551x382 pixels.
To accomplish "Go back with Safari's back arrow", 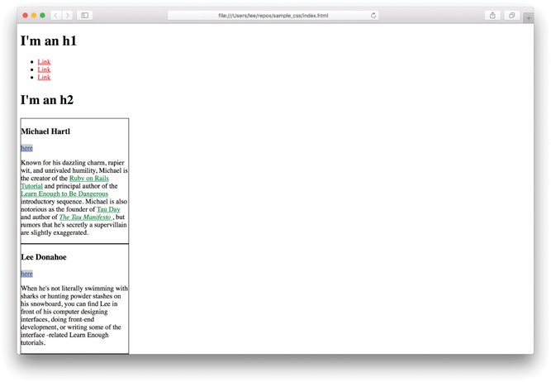I will click(x=56, y=16).
